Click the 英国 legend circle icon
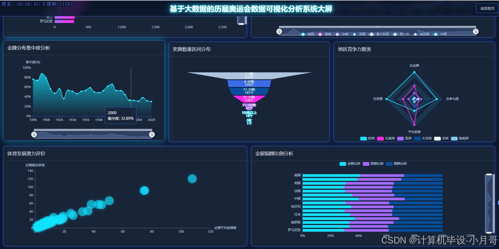Viewport: 499px width, 249px height. pos(354,34)
